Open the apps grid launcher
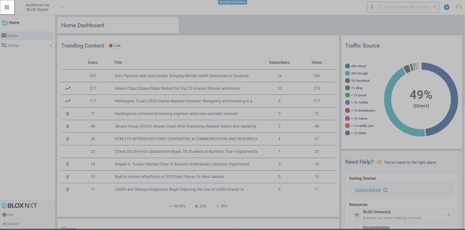The height and width of the screenshot is (230, 465). coord(7,7)
